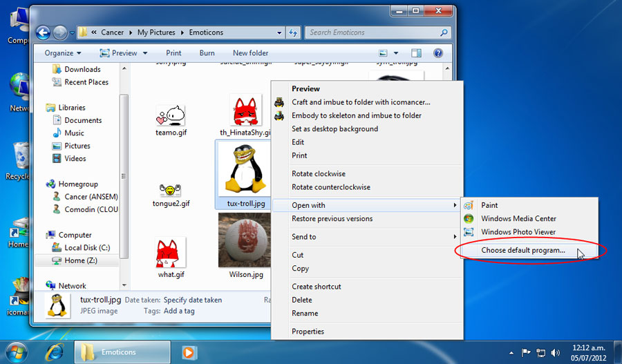Choose Copy in context menu
Viewport: 622px width, 364px height.
tap(301, 269)
